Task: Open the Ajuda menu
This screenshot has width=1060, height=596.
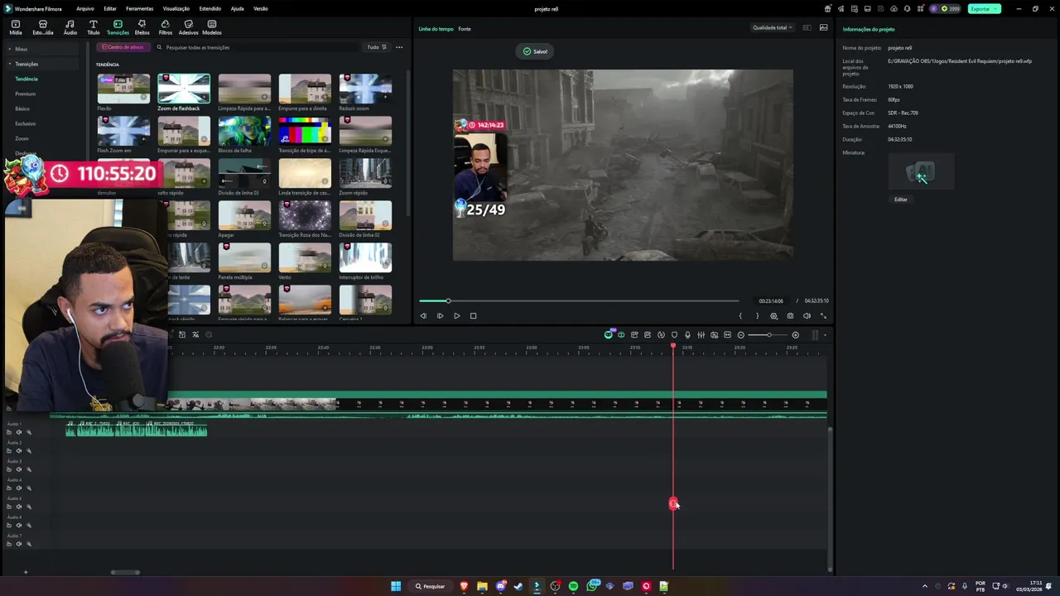Action: click(x=237, y=8)
